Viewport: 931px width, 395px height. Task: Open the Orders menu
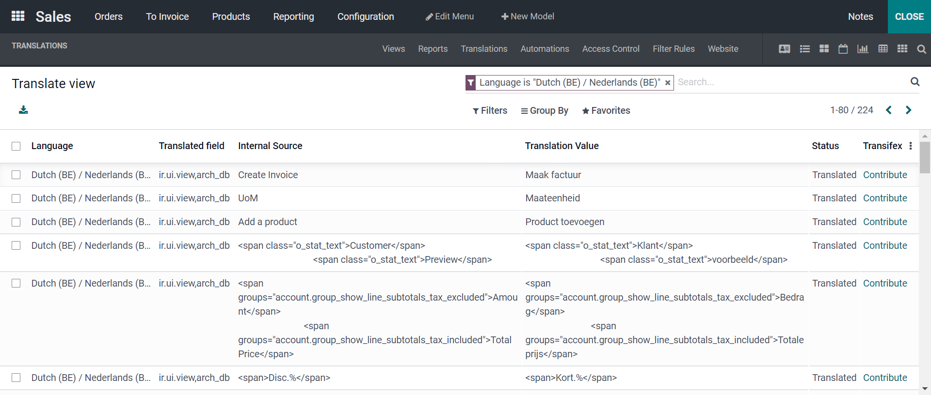tap(109, 16)
